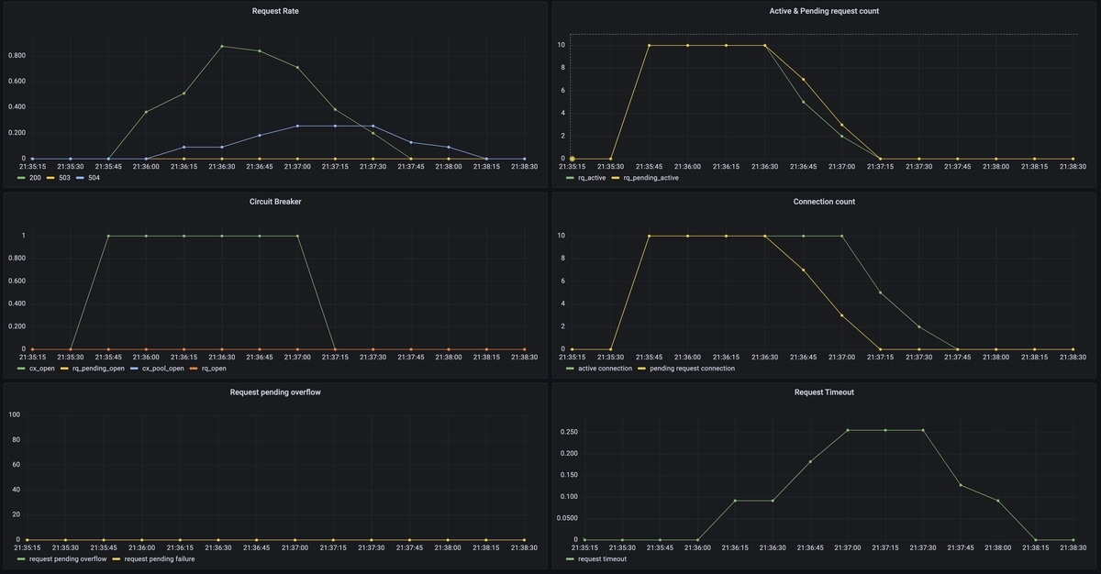This screenshot has height=574, width=1101.
Task: Click the 200 peak data point in Request Rate
Action: 222,46
